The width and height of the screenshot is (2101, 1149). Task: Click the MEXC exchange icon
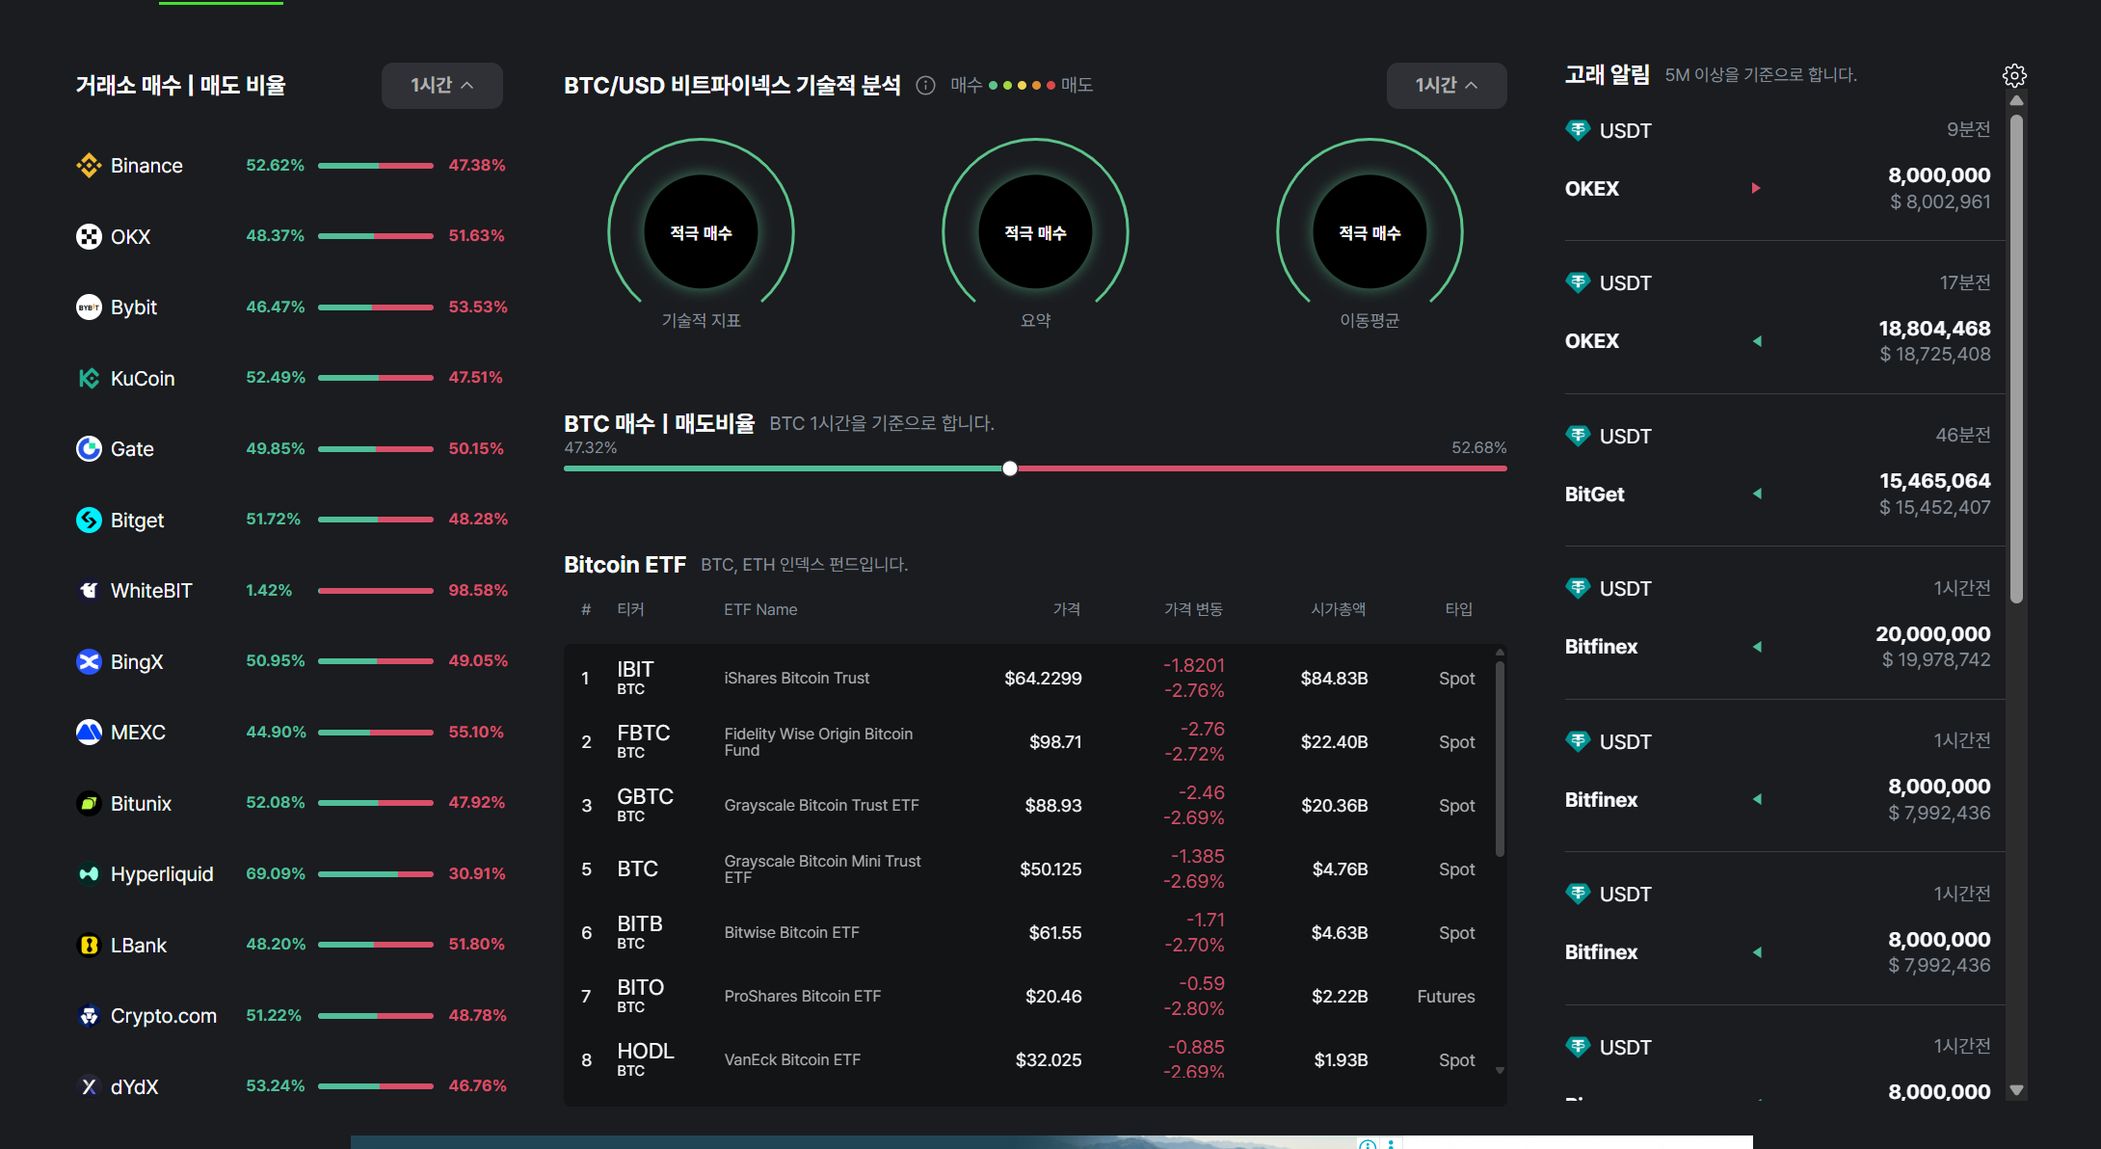tap(89, 733)
